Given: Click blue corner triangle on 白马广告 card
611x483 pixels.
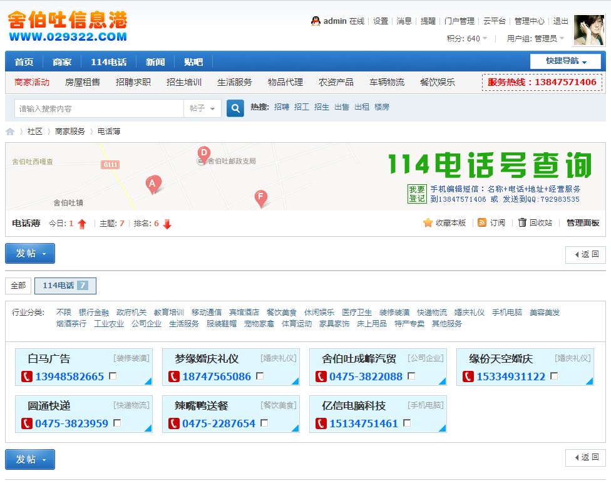Looking at the screenshot, I should click(148, 382).
